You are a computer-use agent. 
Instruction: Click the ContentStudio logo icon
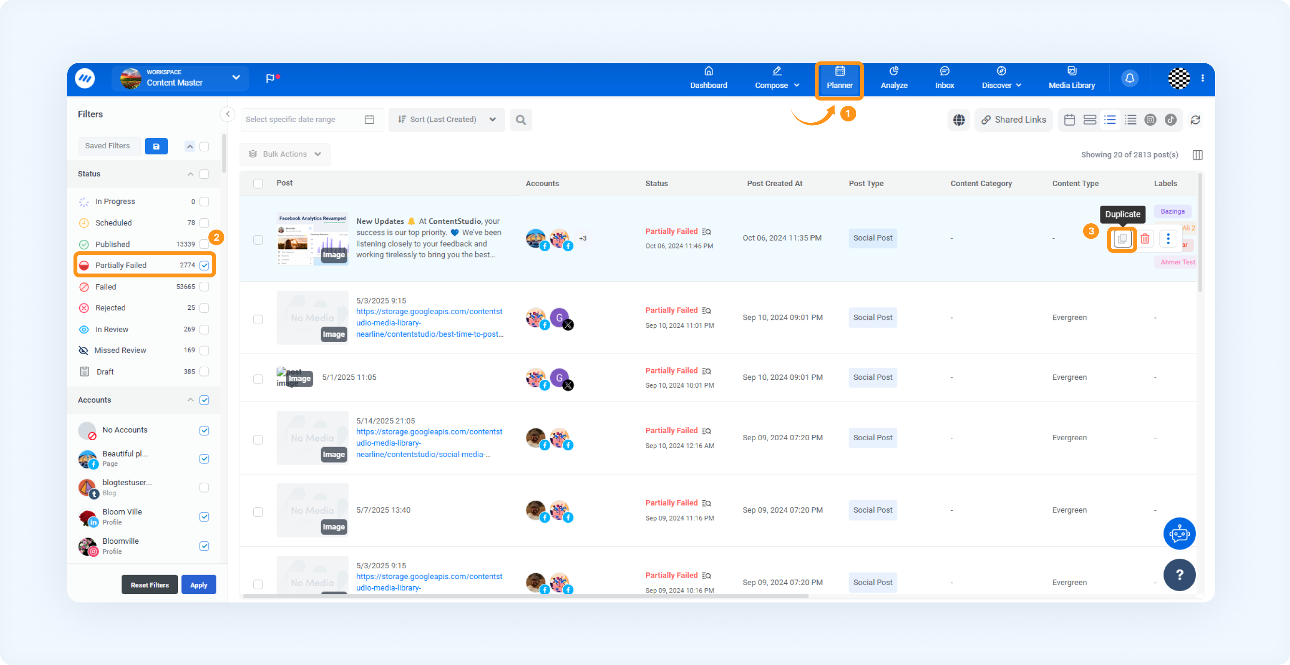pos(85,79)
